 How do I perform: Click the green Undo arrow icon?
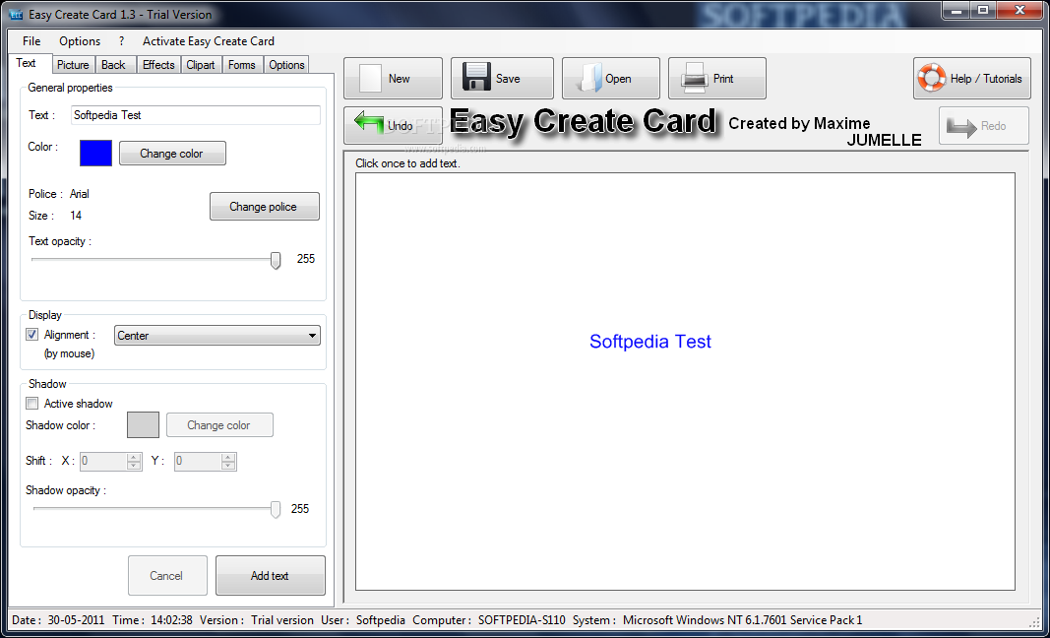click(x=369, y=124)
